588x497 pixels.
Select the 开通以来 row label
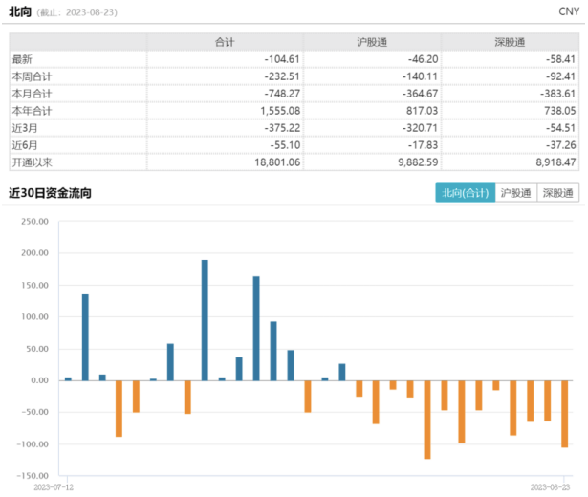(x=34, y=163)
